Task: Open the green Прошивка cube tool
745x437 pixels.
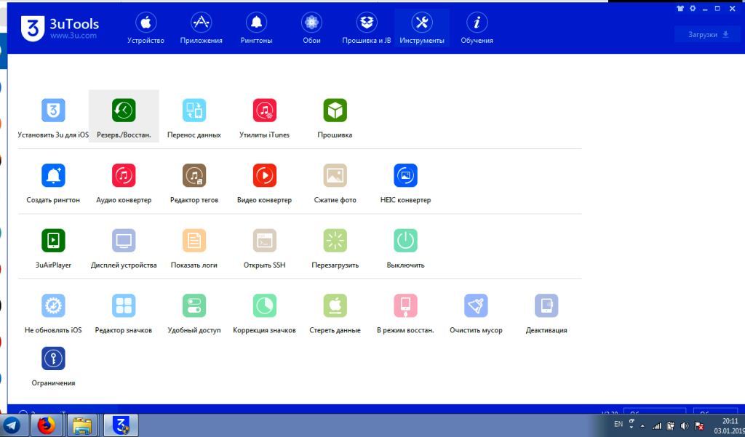Action: pyautogui.click(x=335, y=119)
